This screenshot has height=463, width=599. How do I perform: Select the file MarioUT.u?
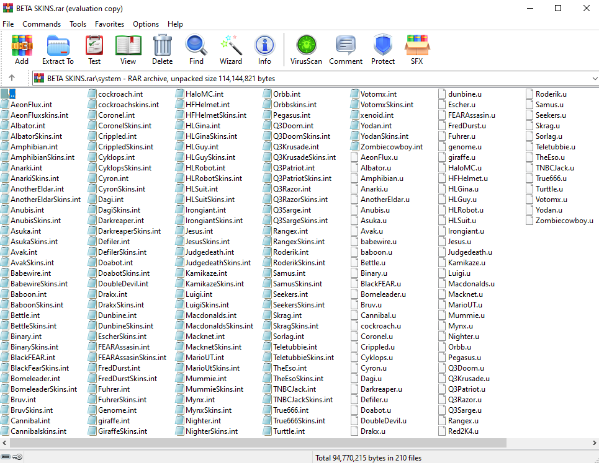(x=465, y=304)
